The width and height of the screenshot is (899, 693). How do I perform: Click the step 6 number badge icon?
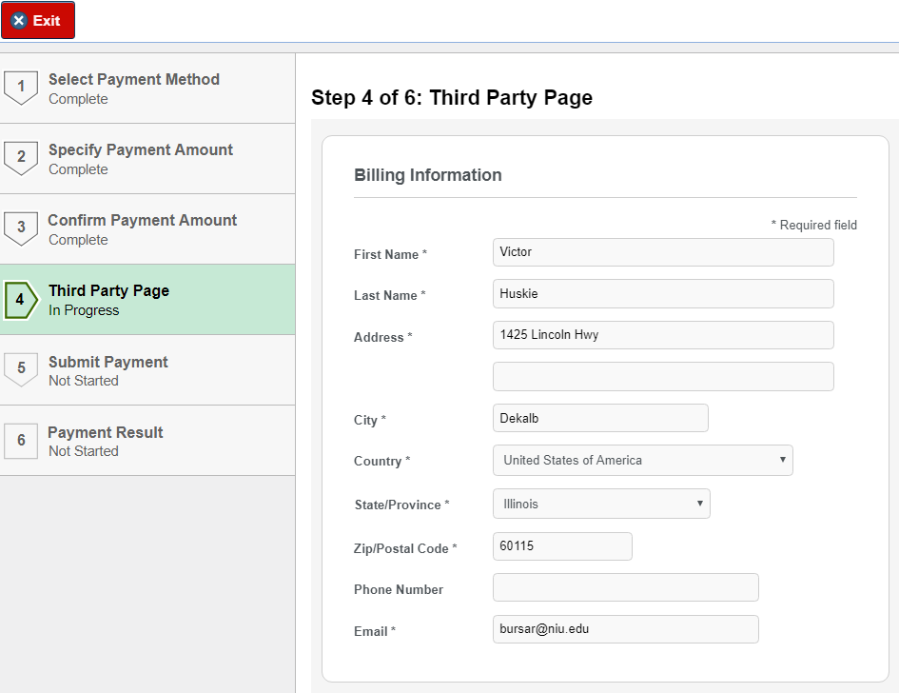coord(21,441)
